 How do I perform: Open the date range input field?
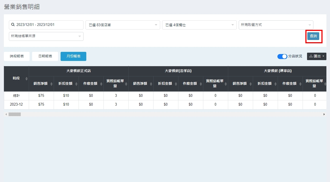click(46, 25)
